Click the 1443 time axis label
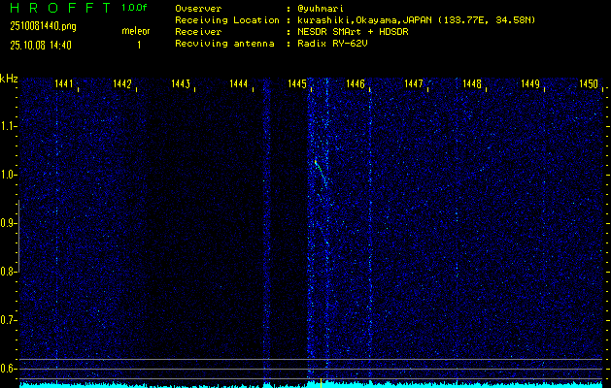Screen dimensions: 611x388 tap(181, 83)
